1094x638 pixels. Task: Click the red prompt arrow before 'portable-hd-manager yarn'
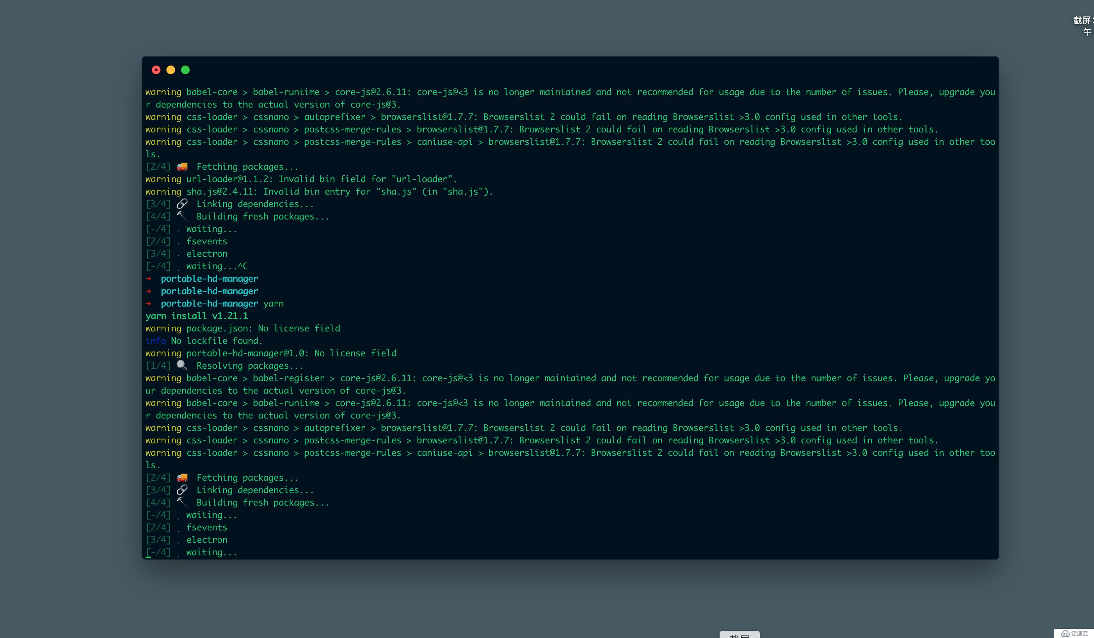point(148,303)
